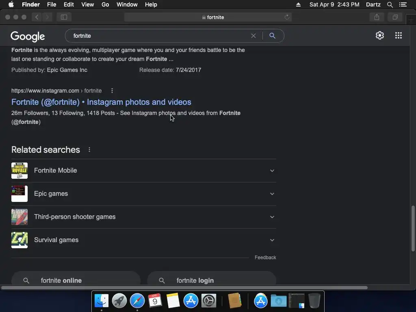Add a new tab with plus button
This screenshot has height=312, width=416.
pyautogui.click(x=411, y=19)
